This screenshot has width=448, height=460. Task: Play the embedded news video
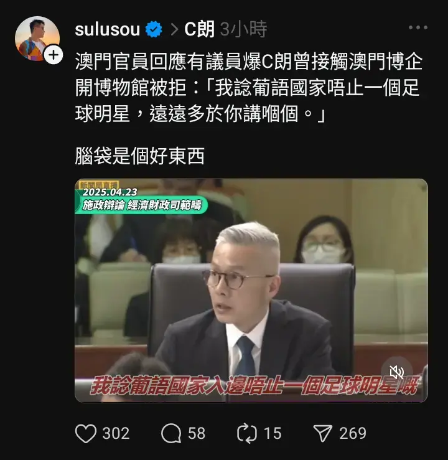pyautogui.click(x=251, y=291)
